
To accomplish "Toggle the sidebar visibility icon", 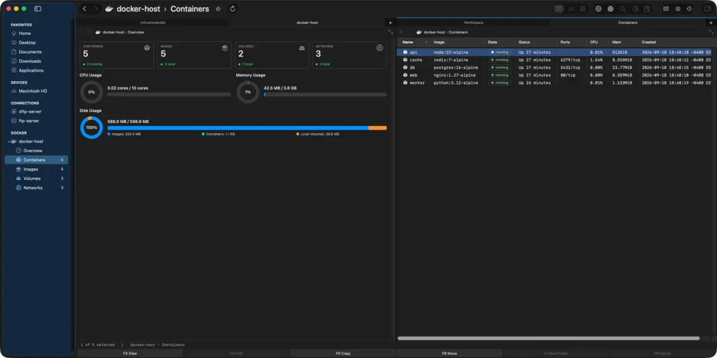I will 38,9.
